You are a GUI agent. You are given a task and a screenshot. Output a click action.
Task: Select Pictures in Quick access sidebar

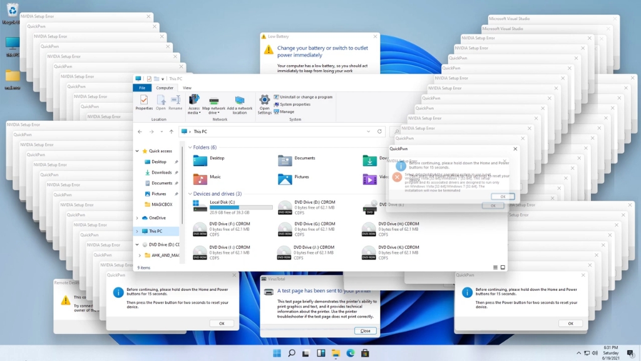point(158,194)
